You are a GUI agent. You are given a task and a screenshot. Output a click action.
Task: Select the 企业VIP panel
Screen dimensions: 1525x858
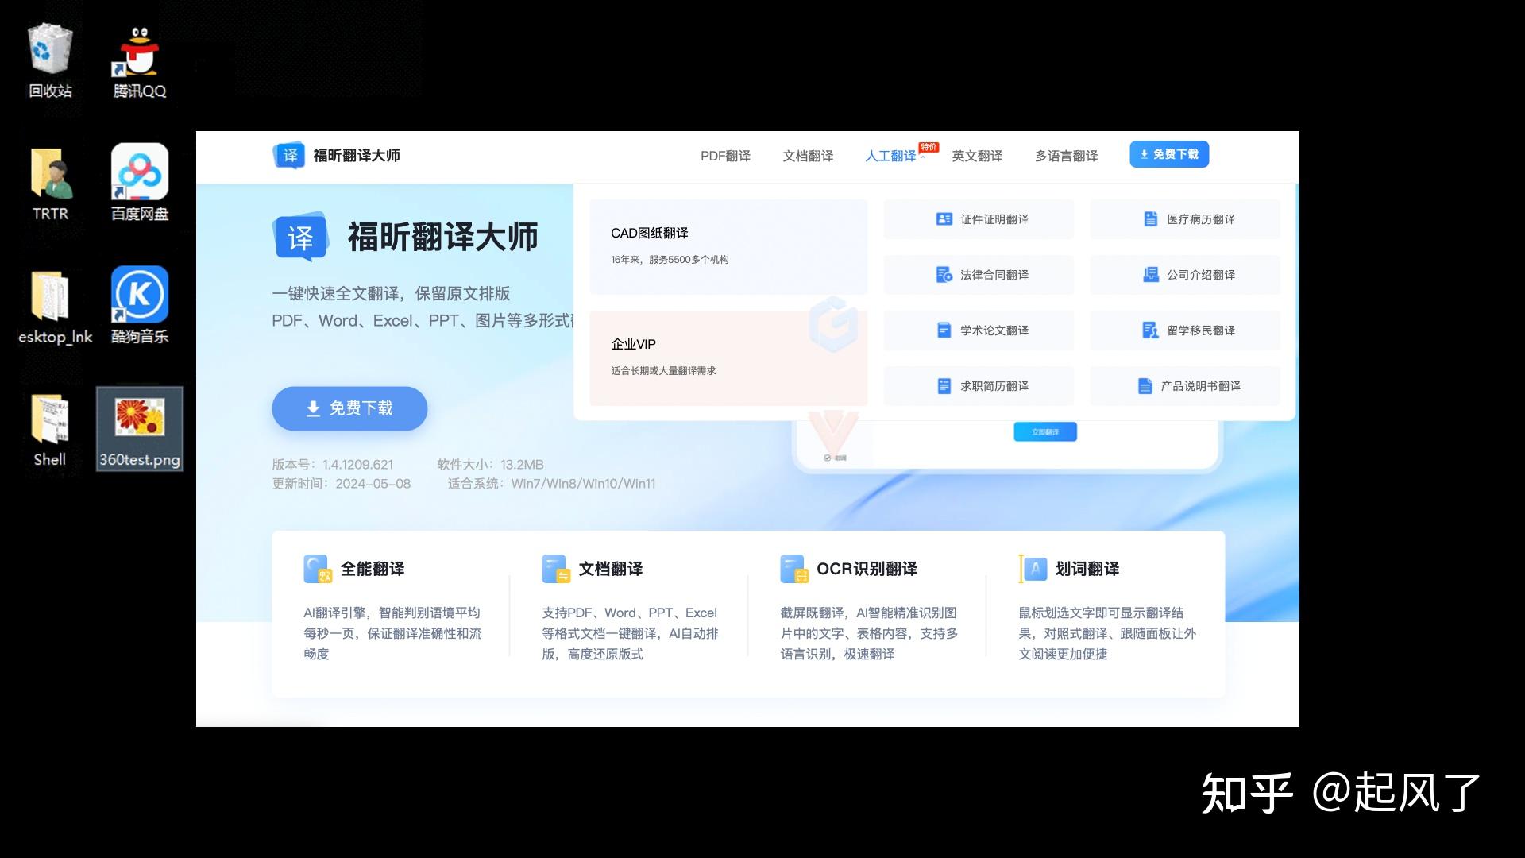(728, 358)
